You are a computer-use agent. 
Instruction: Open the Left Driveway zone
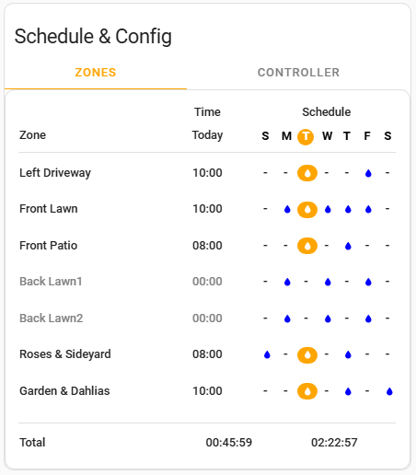[55, 173]
